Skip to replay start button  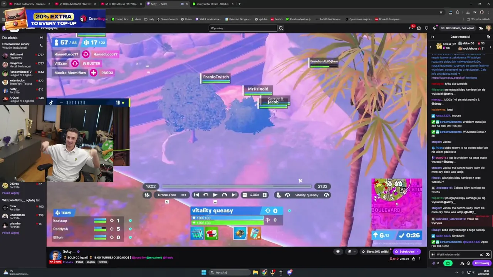click(x=196, y=195)
